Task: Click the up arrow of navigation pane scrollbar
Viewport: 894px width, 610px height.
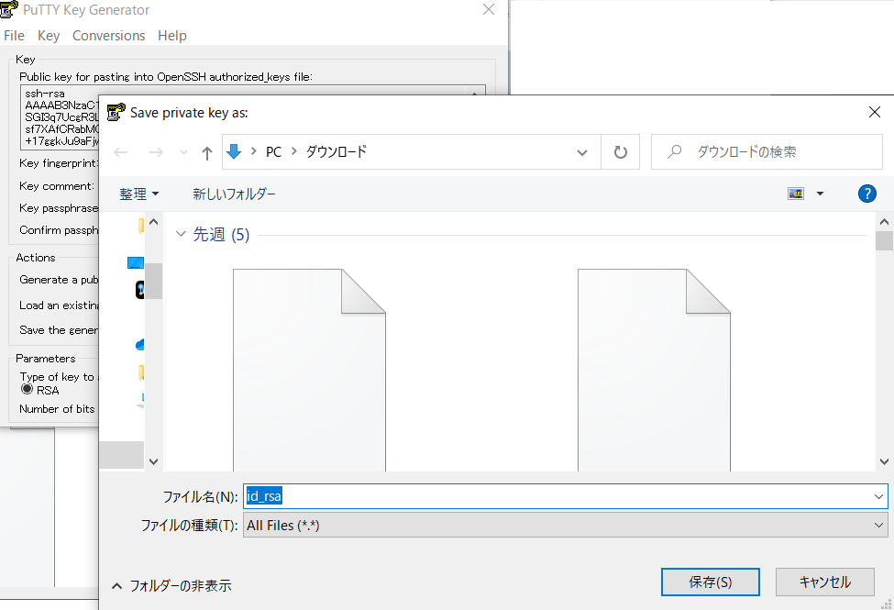Action: [x=153, y=221]
